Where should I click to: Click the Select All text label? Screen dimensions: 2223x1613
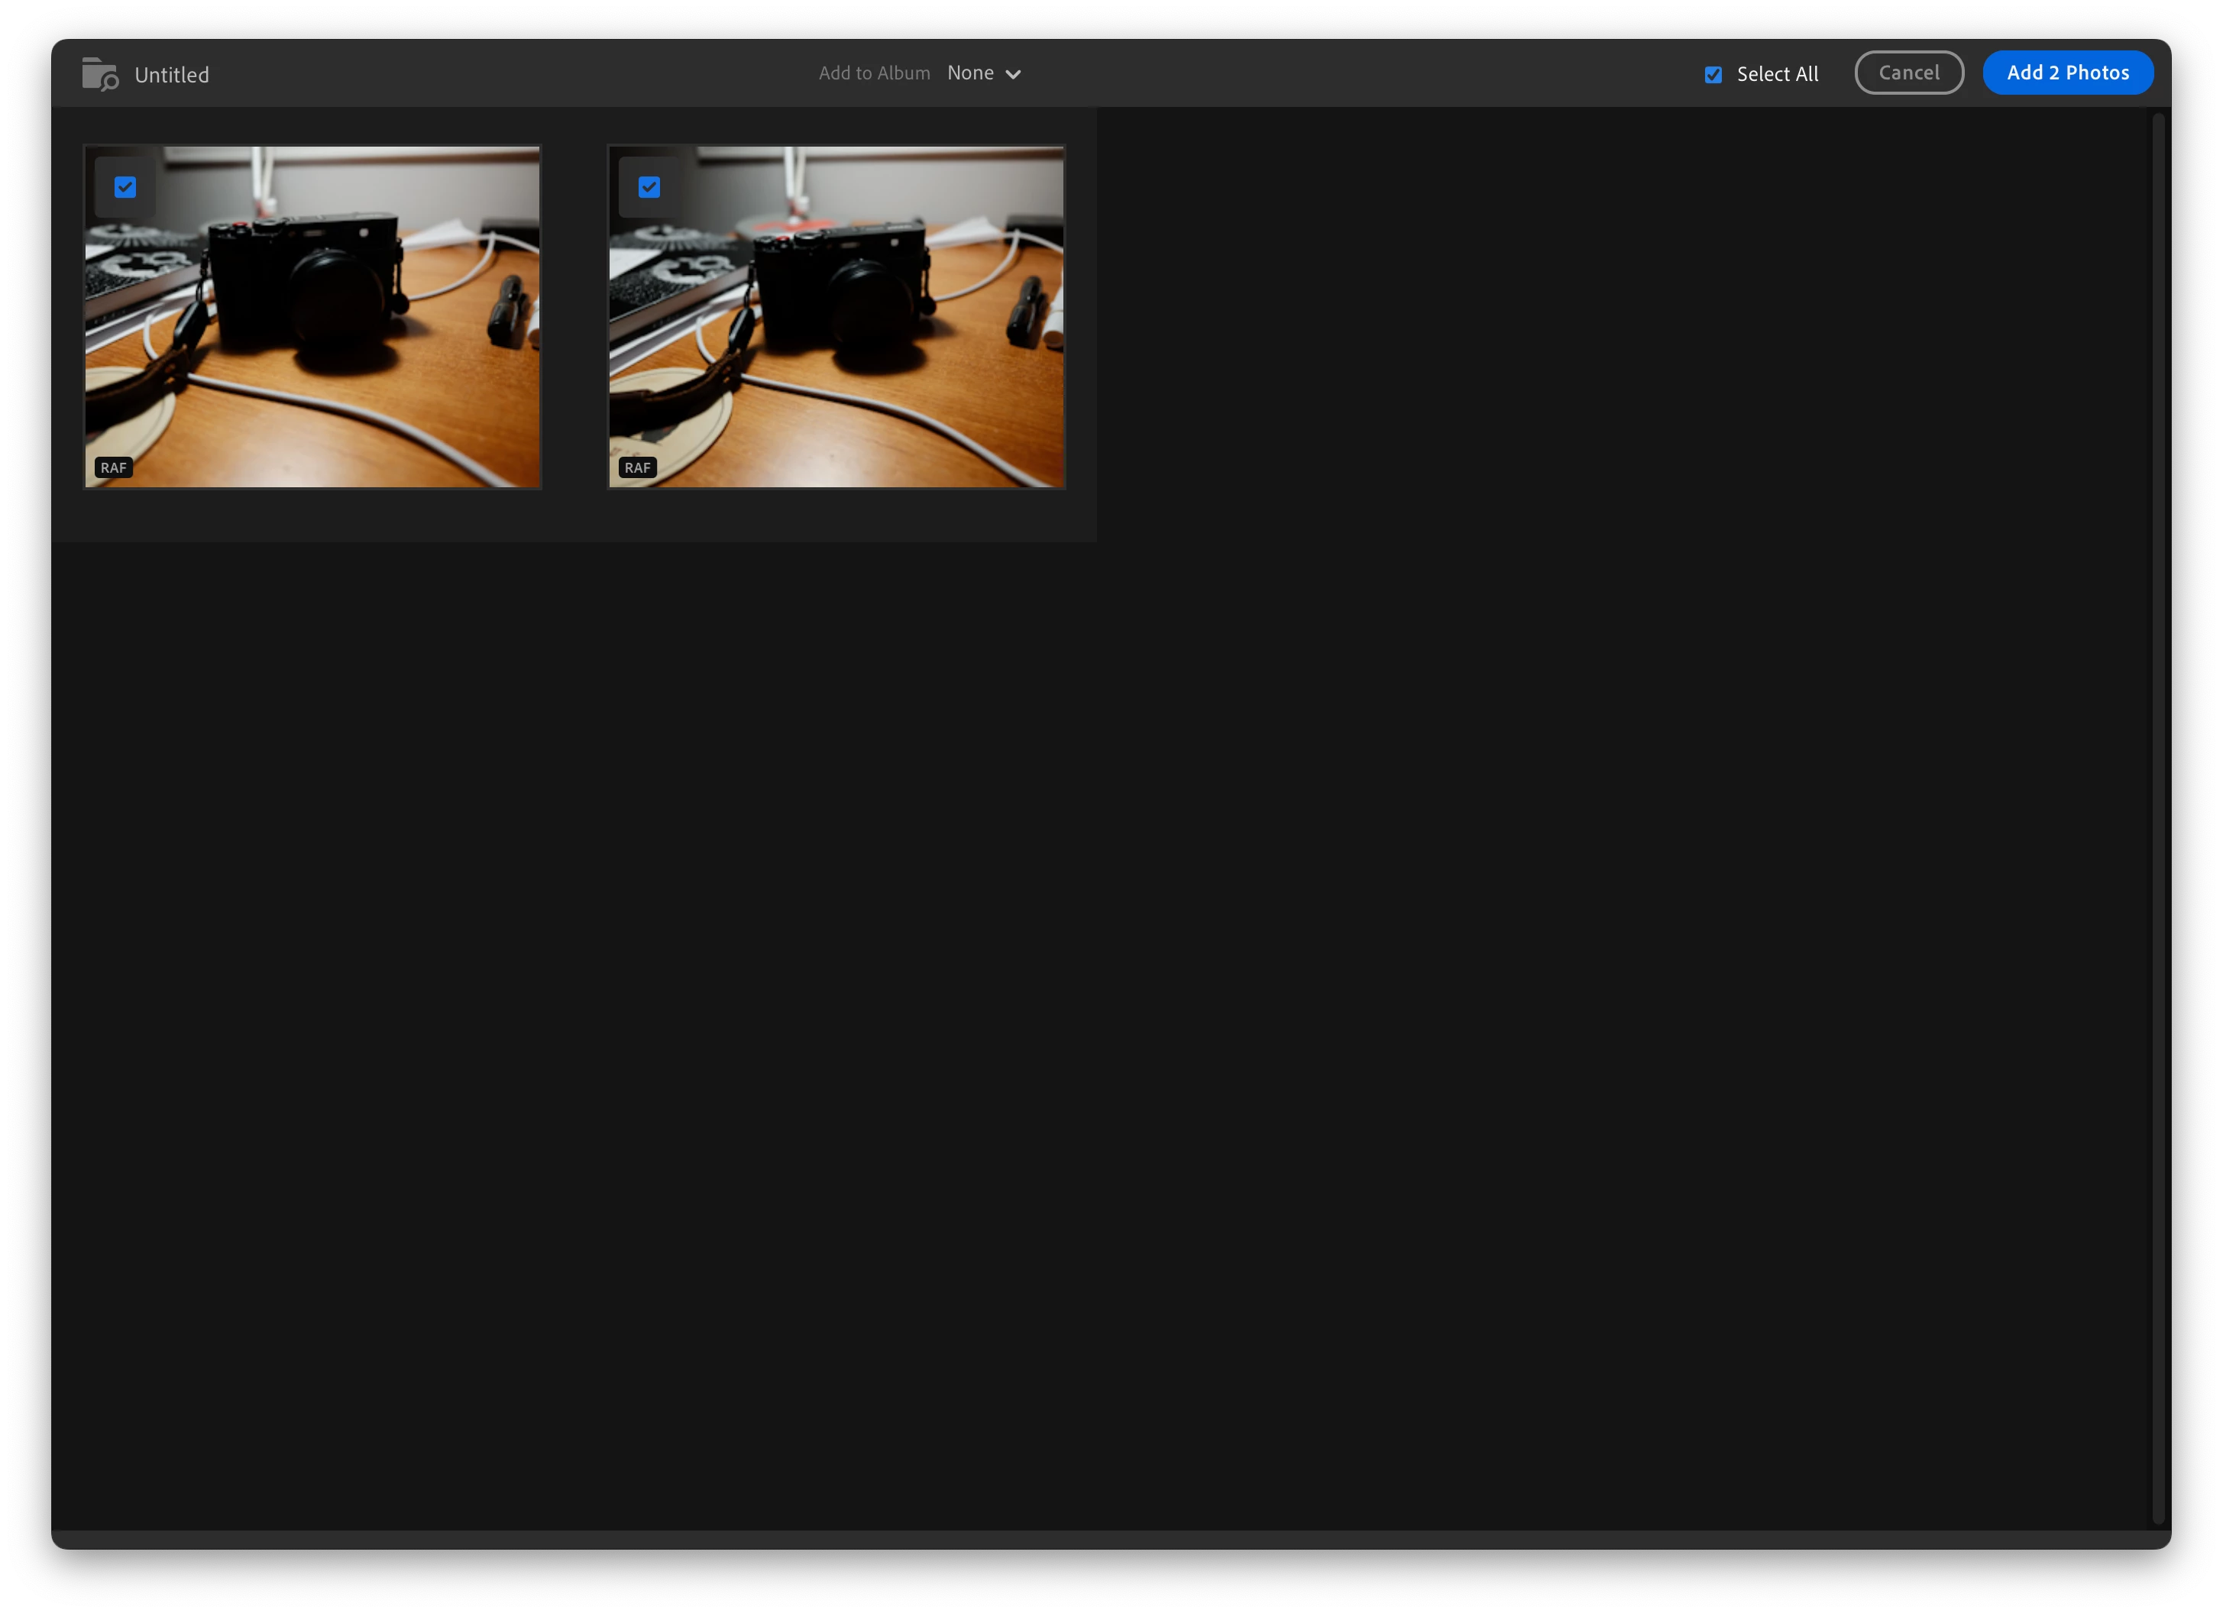coord(1777,75)
